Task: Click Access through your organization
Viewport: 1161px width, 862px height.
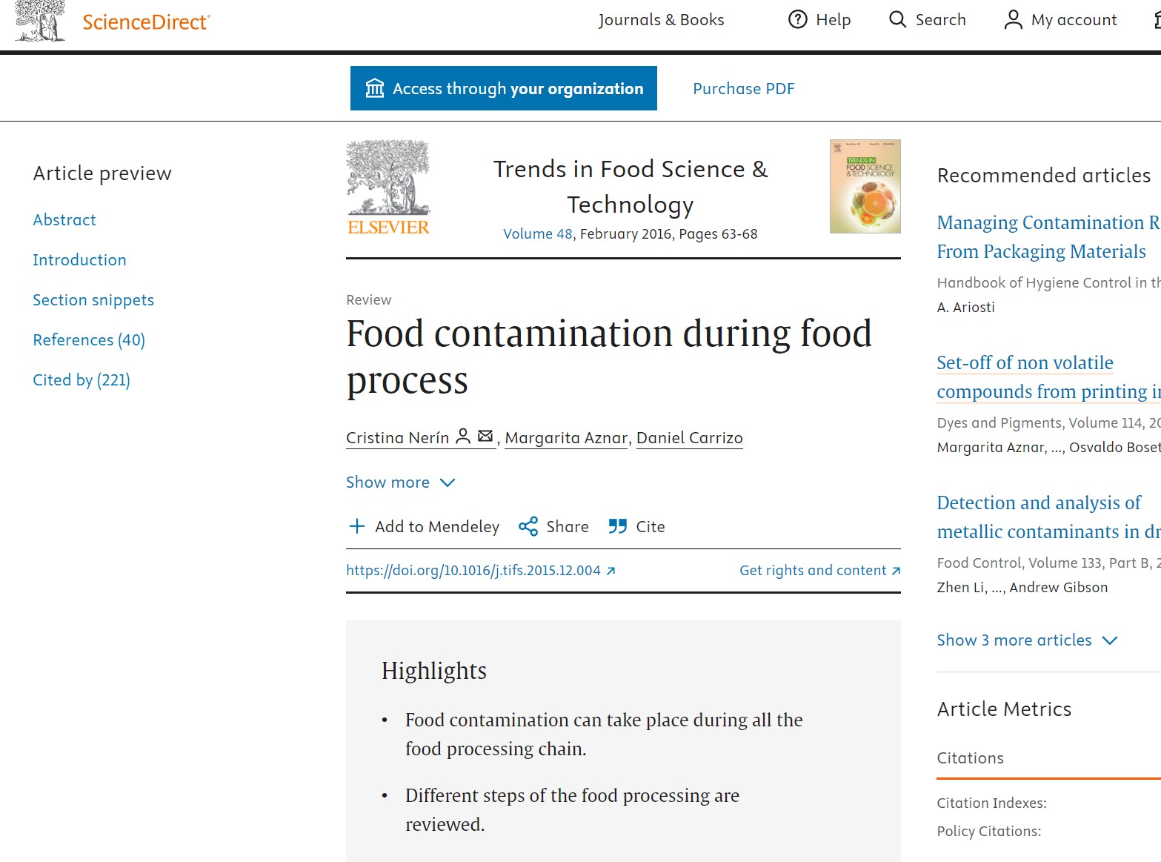Action: [503, 88]
